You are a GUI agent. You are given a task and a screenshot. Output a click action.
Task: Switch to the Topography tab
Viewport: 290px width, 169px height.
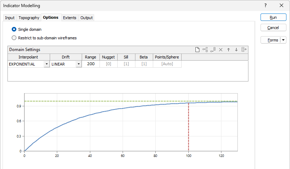[29, 18]
